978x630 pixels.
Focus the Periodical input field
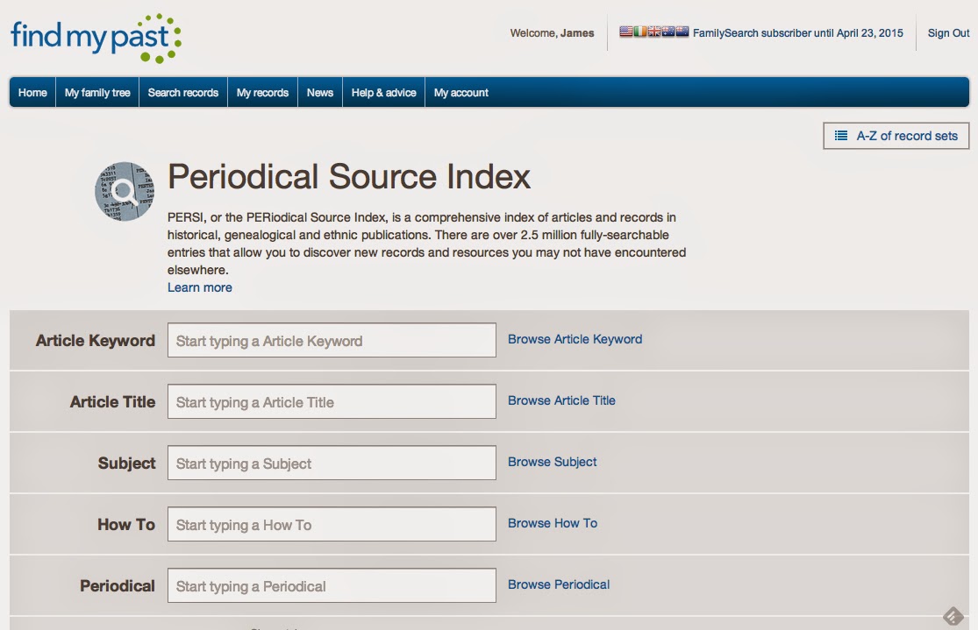(332, 585)
